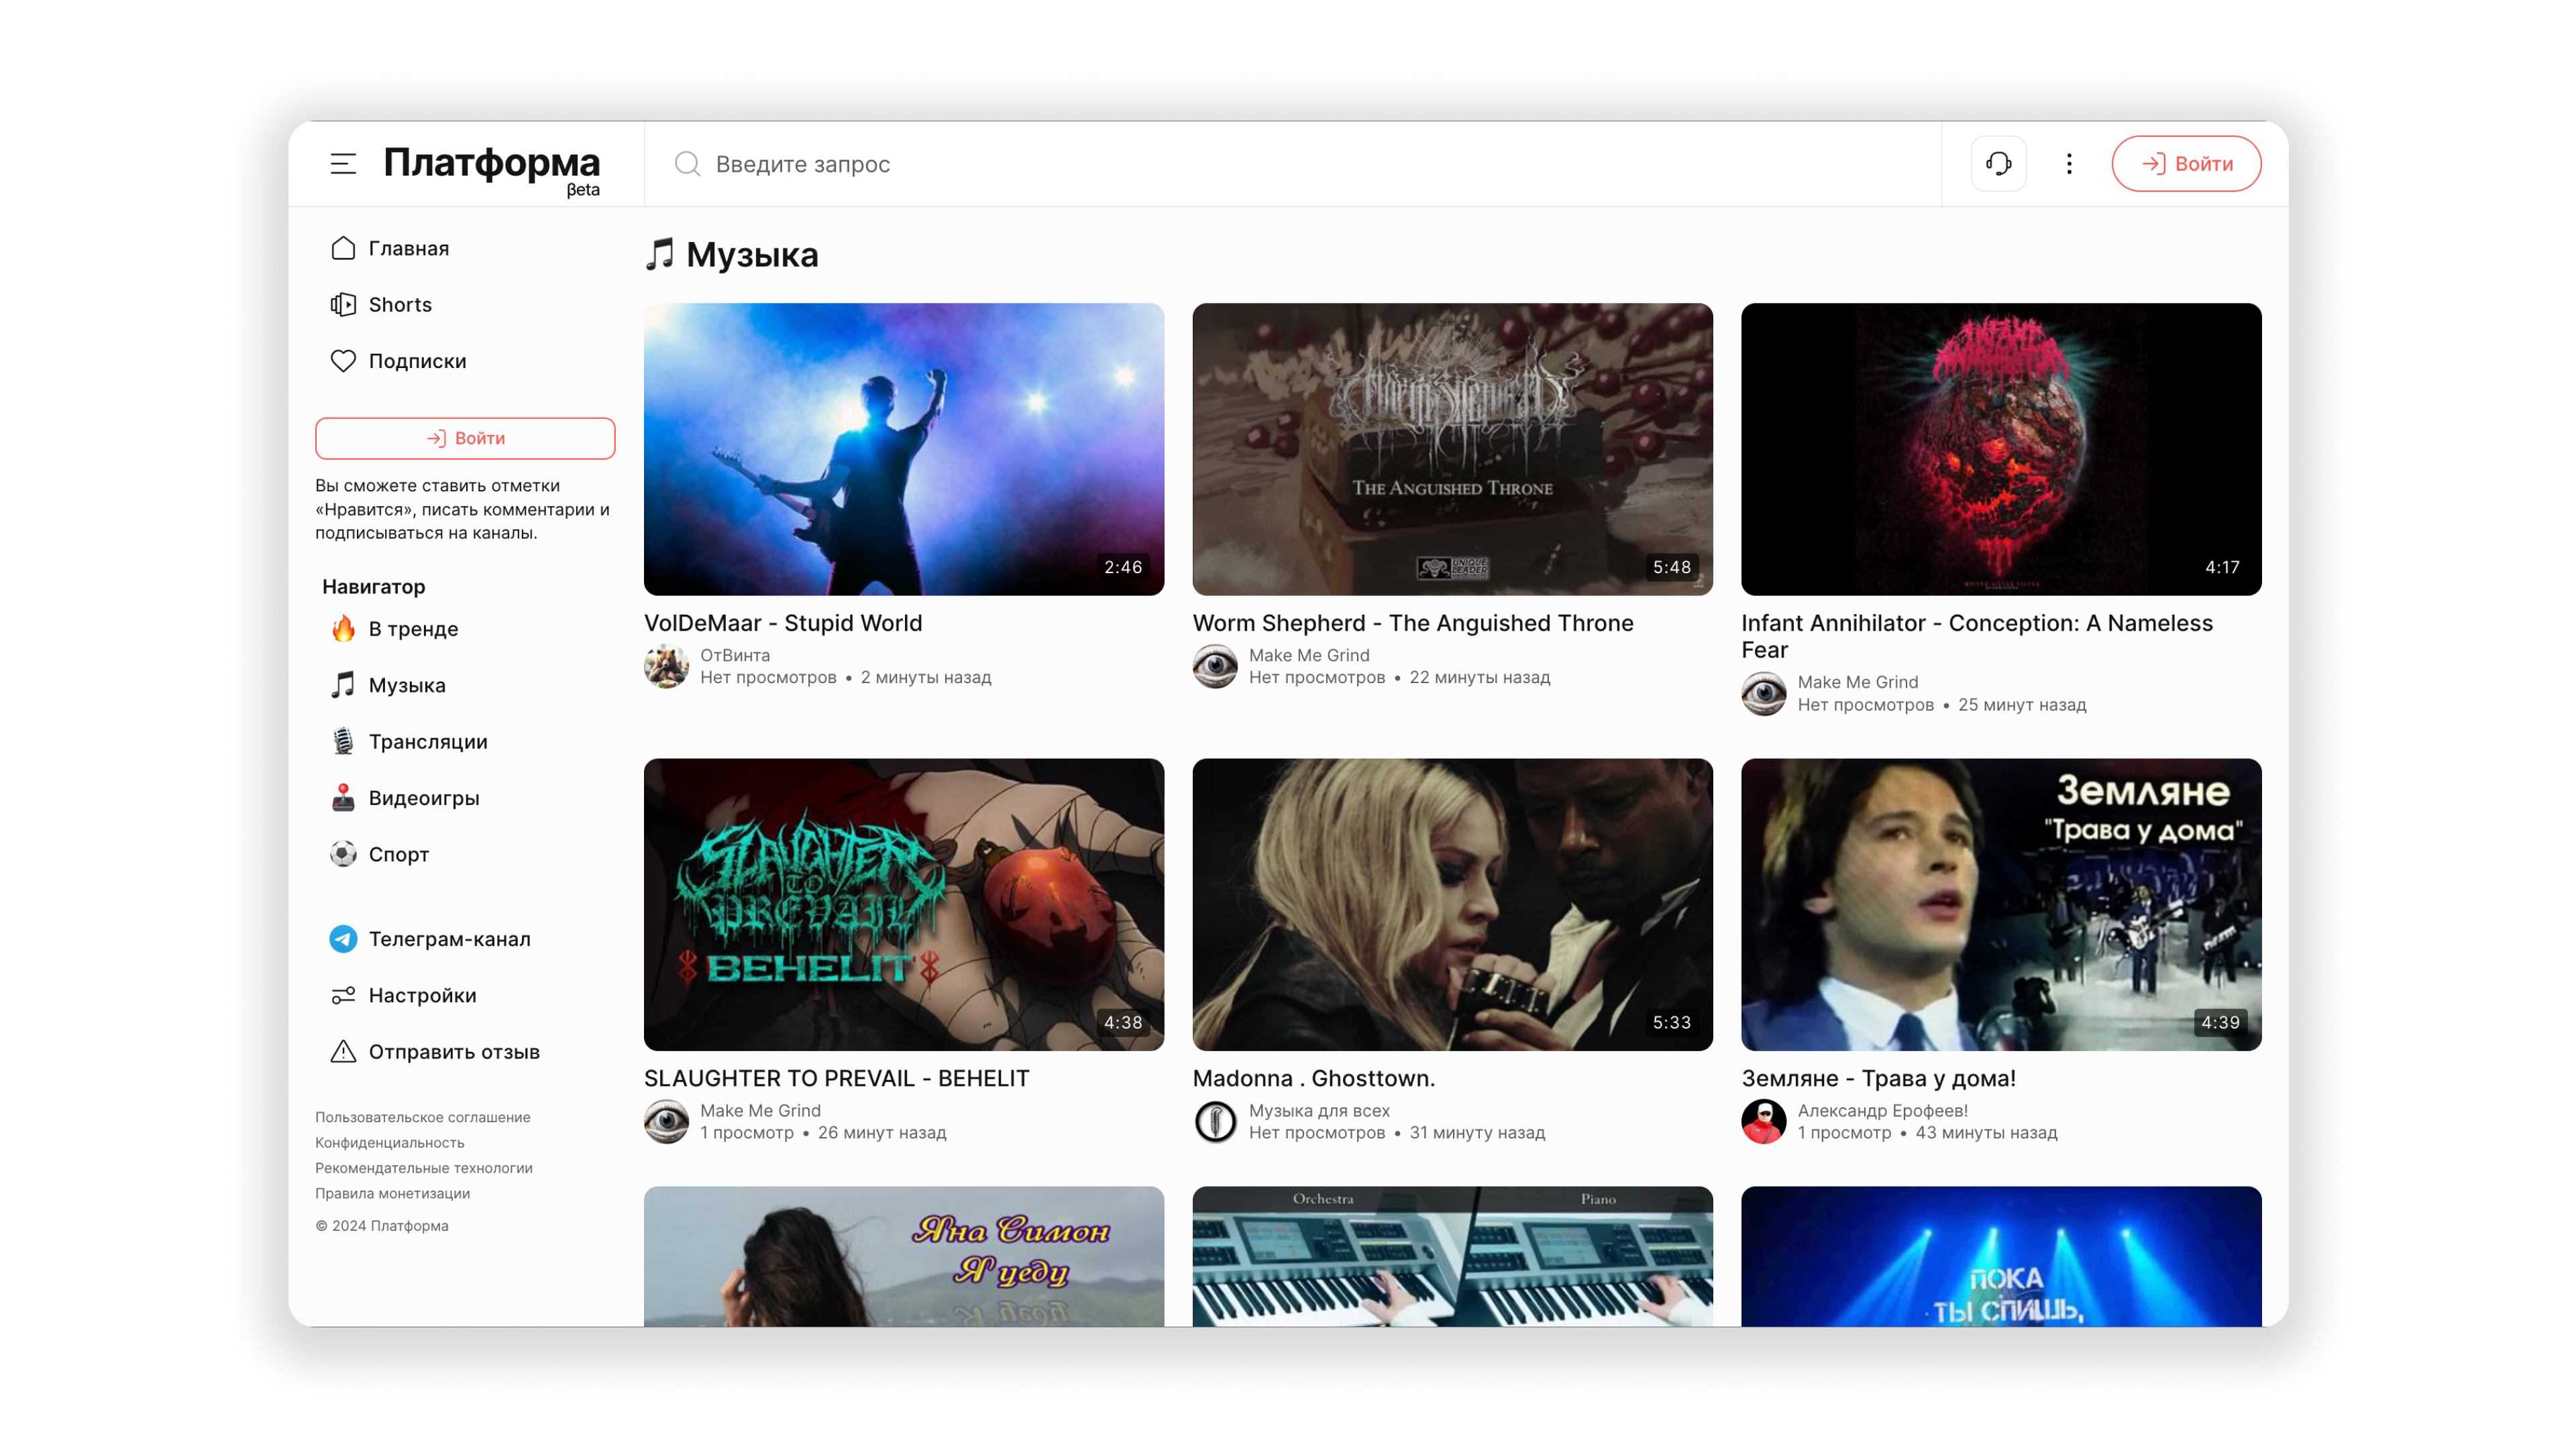
Task: Click the Telegram logo icon
Action: (x=343, y=939)
